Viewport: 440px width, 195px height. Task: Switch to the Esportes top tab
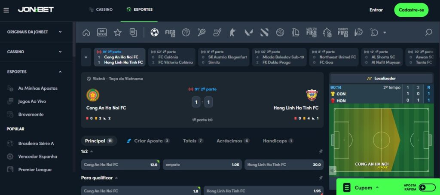140,9
